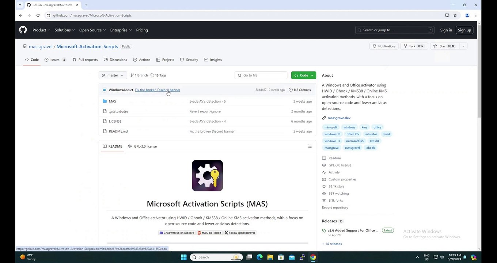The width and height of the screenshot is (497, 263).
Task: Reload the page with the refresh icon
Action: 38,15
